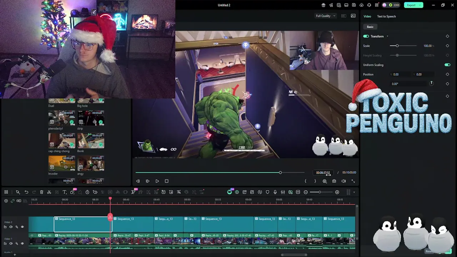This screenshot has height=257, width=457.
Task: Open the snapshot image view icon
Action: click(353, 16)
